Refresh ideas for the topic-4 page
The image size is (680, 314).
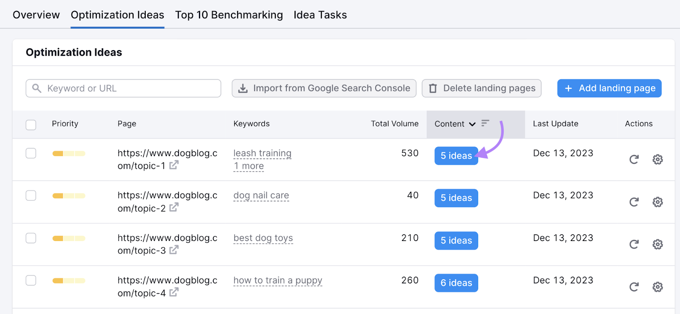634,287
